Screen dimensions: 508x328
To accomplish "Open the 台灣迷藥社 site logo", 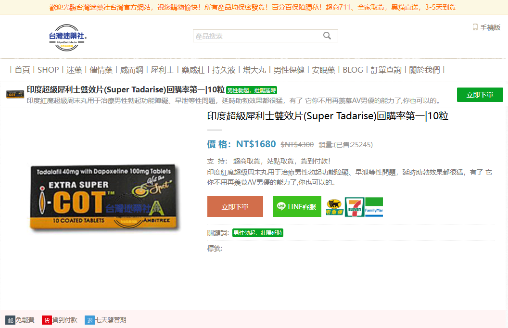I will [x=67, y=37].
